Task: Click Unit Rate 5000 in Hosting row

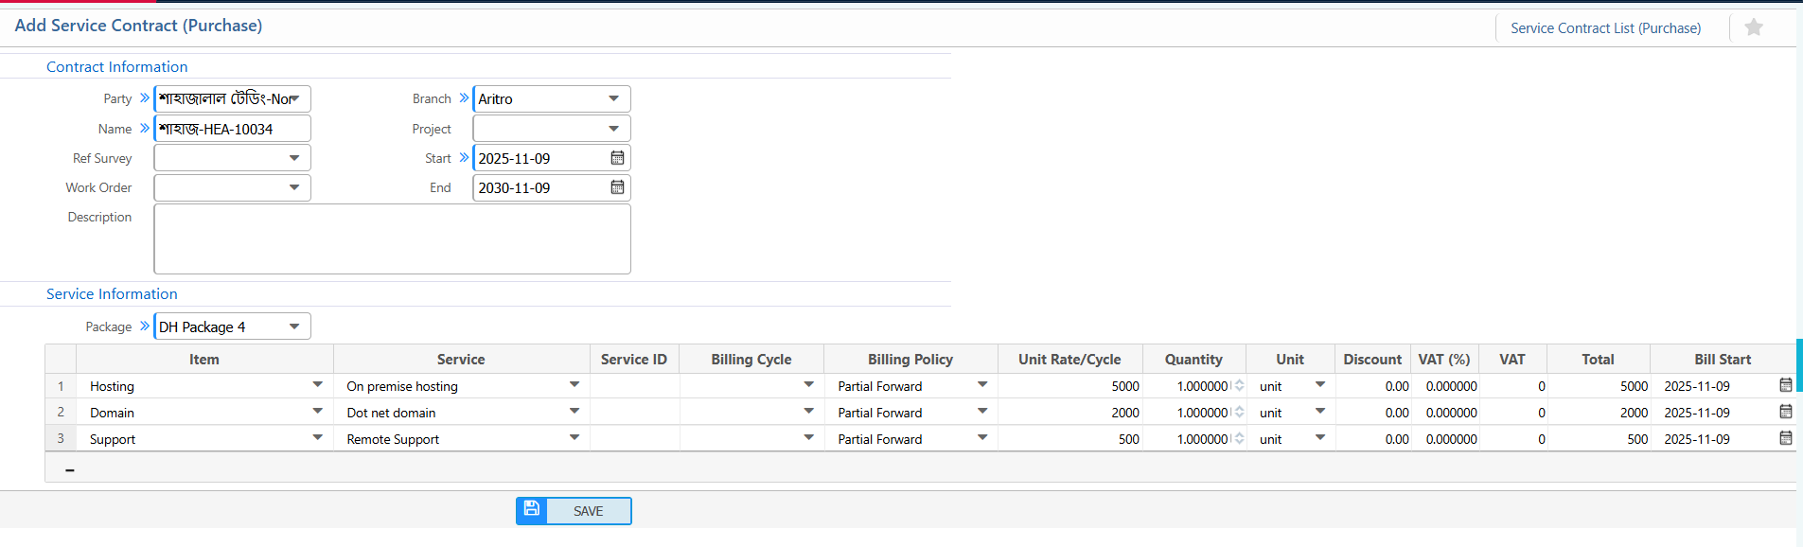Action: pyautogui.click(x=1070, y=386)
